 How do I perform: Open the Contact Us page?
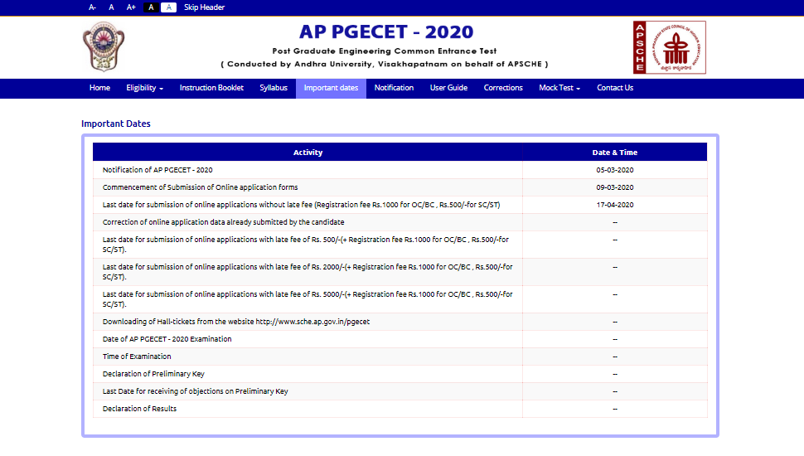click(x=615, y=88)
